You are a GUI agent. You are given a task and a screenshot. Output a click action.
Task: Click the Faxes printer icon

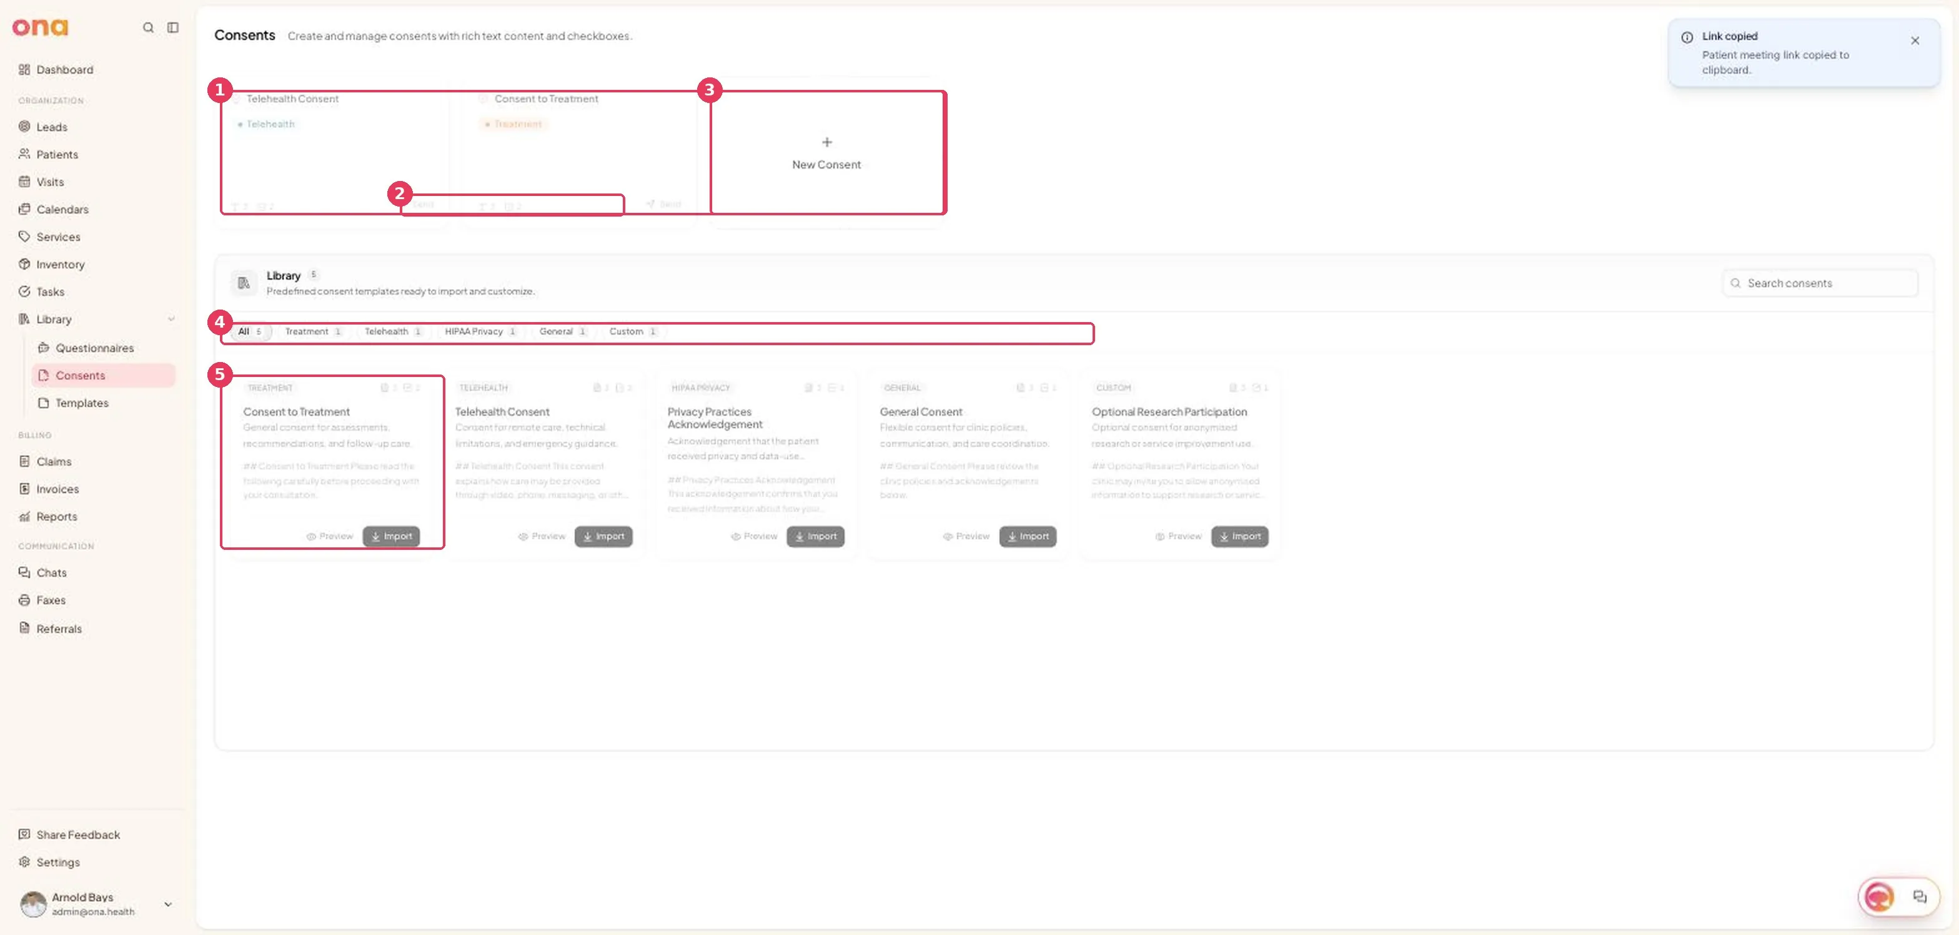24,599
